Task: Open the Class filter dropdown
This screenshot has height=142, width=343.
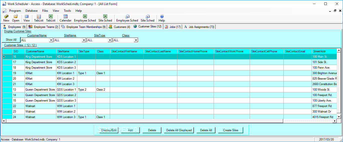Action: [x=136, y=40]
